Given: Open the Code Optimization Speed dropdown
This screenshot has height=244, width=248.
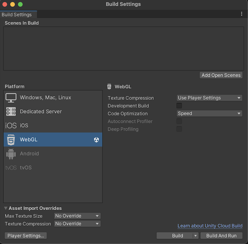Looking at the screenshot, I should tap(209, 114).
